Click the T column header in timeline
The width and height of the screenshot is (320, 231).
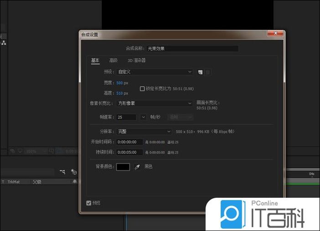coord(3,182)
